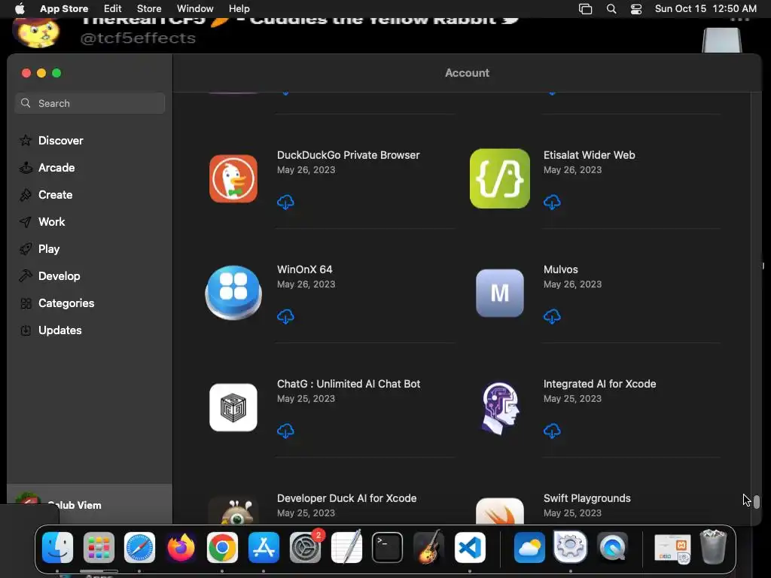This screenshot has width=771, height=578.
Task: Open QuickTime Player from the Dock
Action: (x=612, y=547)
